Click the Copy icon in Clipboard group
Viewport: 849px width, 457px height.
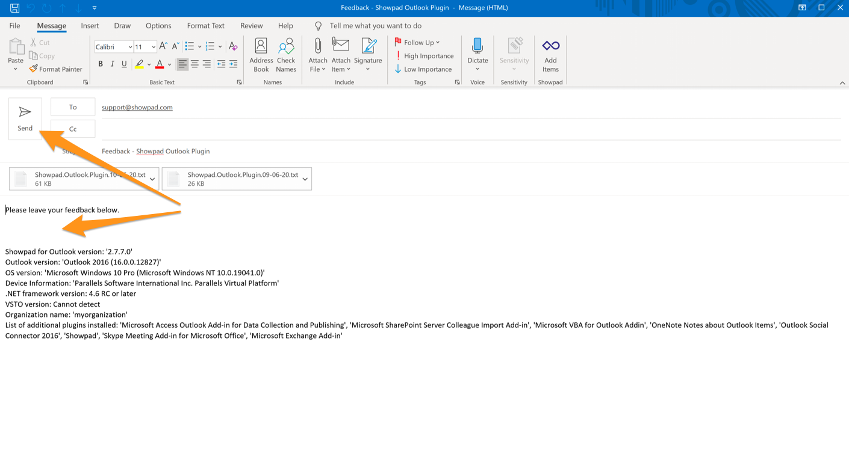tap(34, 56)
